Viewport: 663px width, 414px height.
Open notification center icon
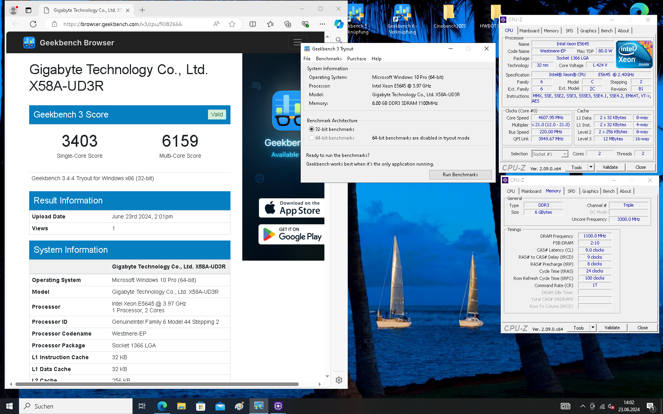point(651,406)
